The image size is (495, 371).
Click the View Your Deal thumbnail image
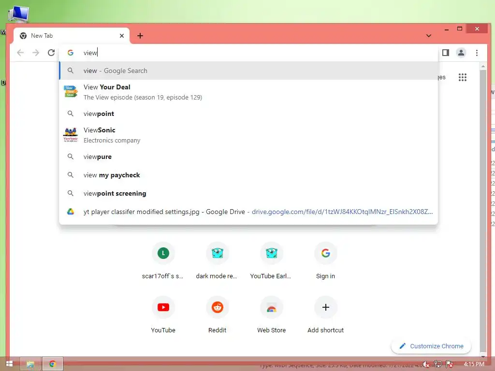(x=71, y=91)
